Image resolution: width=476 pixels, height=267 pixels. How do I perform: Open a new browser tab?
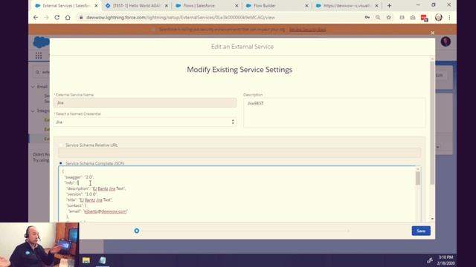pyautogui.click(x=389, y=5)
